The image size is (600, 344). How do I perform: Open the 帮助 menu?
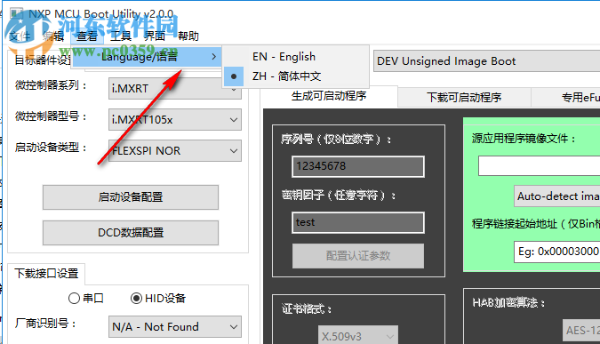(188, 36)
